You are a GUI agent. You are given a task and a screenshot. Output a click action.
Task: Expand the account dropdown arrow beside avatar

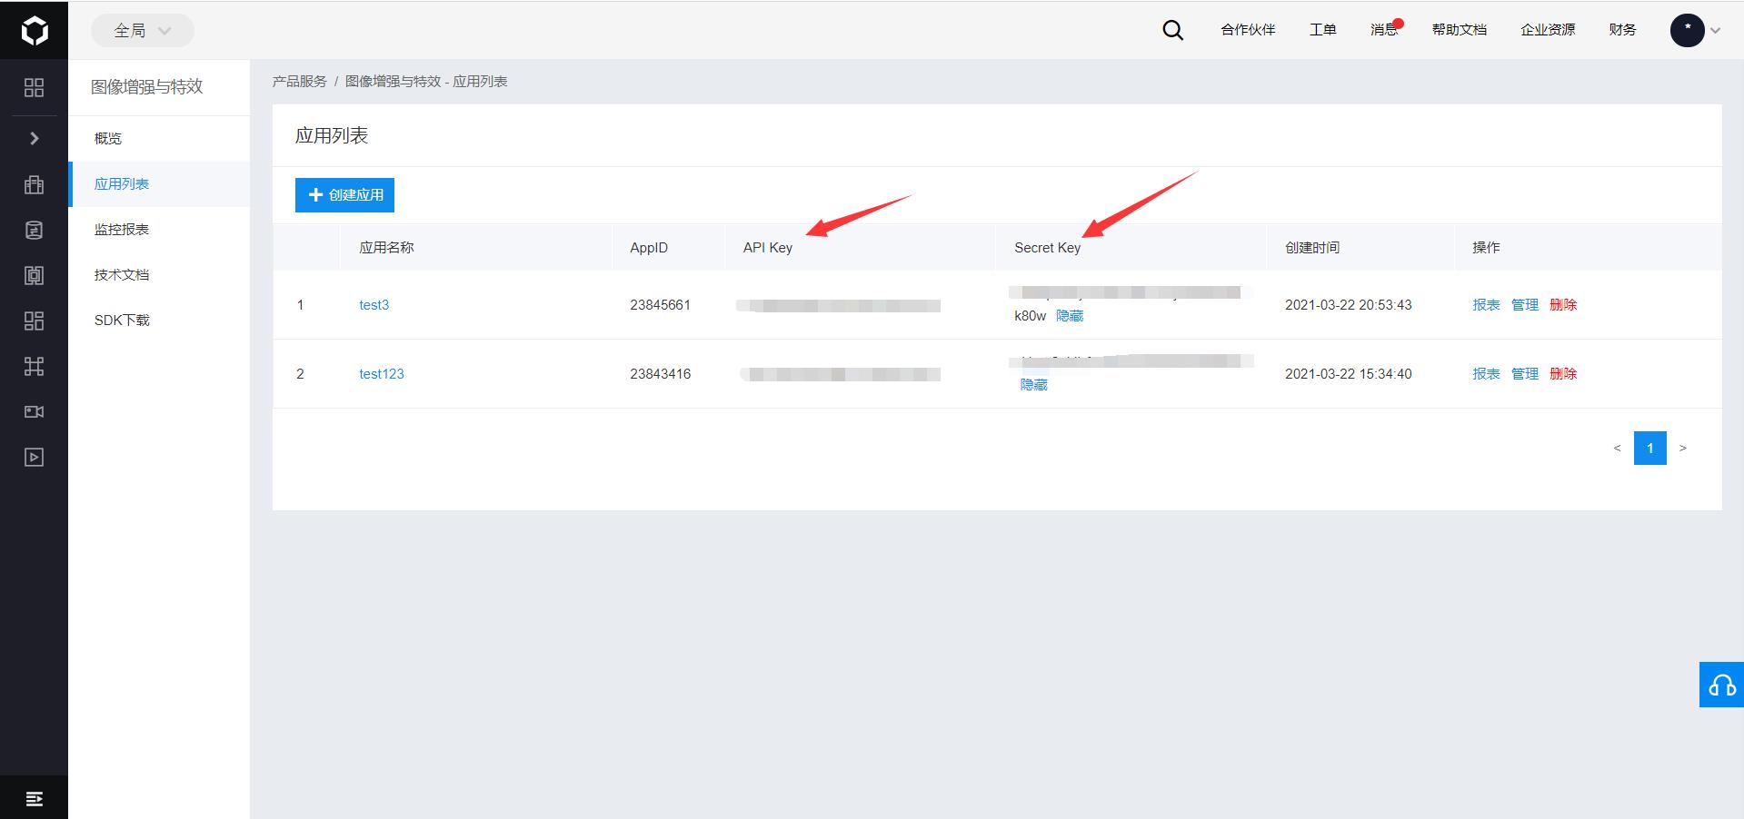point(1715,30)
